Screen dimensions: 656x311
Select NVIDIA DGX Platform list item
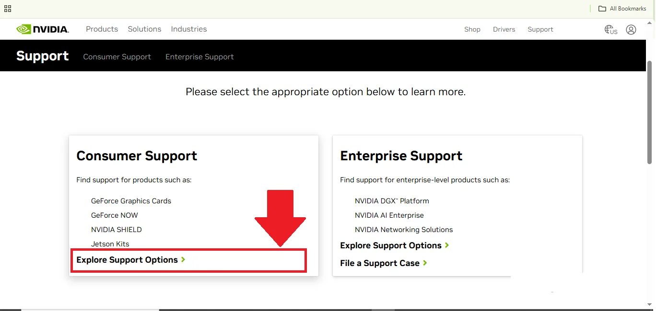(392, 201)
